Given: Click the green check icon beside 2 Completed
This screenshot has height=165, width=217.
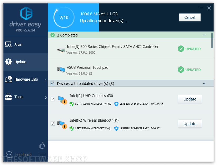Looking at the screenshot, I should click(x=52, y=35).
